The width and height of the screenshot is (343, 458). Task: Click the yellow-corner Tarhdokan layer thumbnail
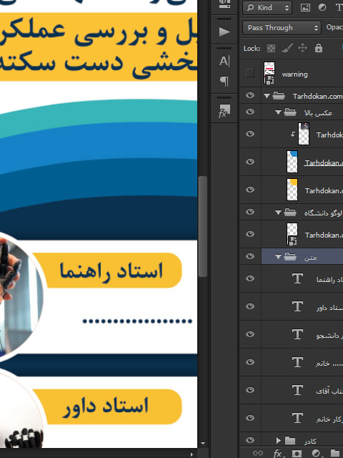292,190
